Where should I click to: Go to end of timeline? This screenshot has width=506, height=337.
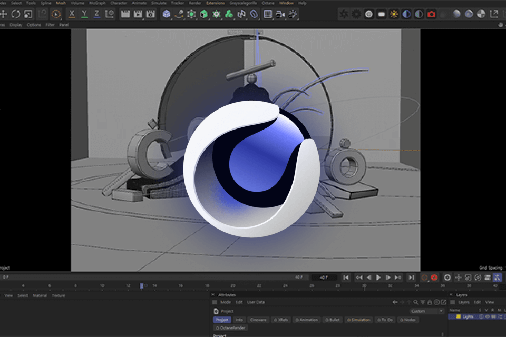pyautogui.click(x=411, y=277)
